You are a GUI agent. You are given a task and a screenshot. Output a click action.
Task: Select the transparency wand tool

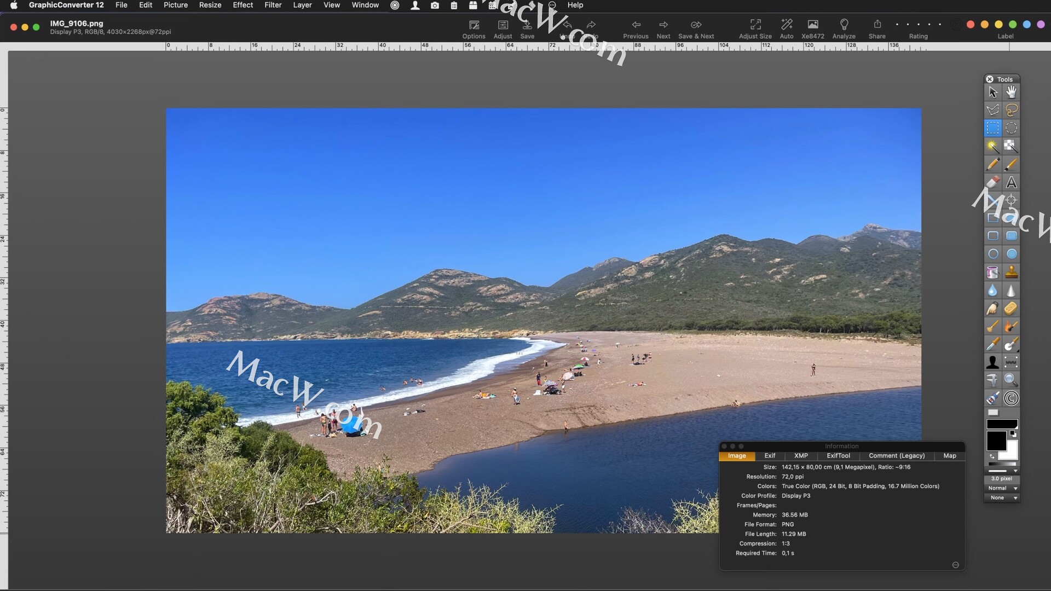[x=1011, y=146]
